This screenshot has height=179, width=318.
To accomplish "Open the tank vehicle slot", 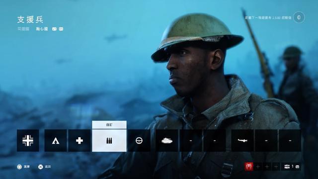I will tap(167, 140).
